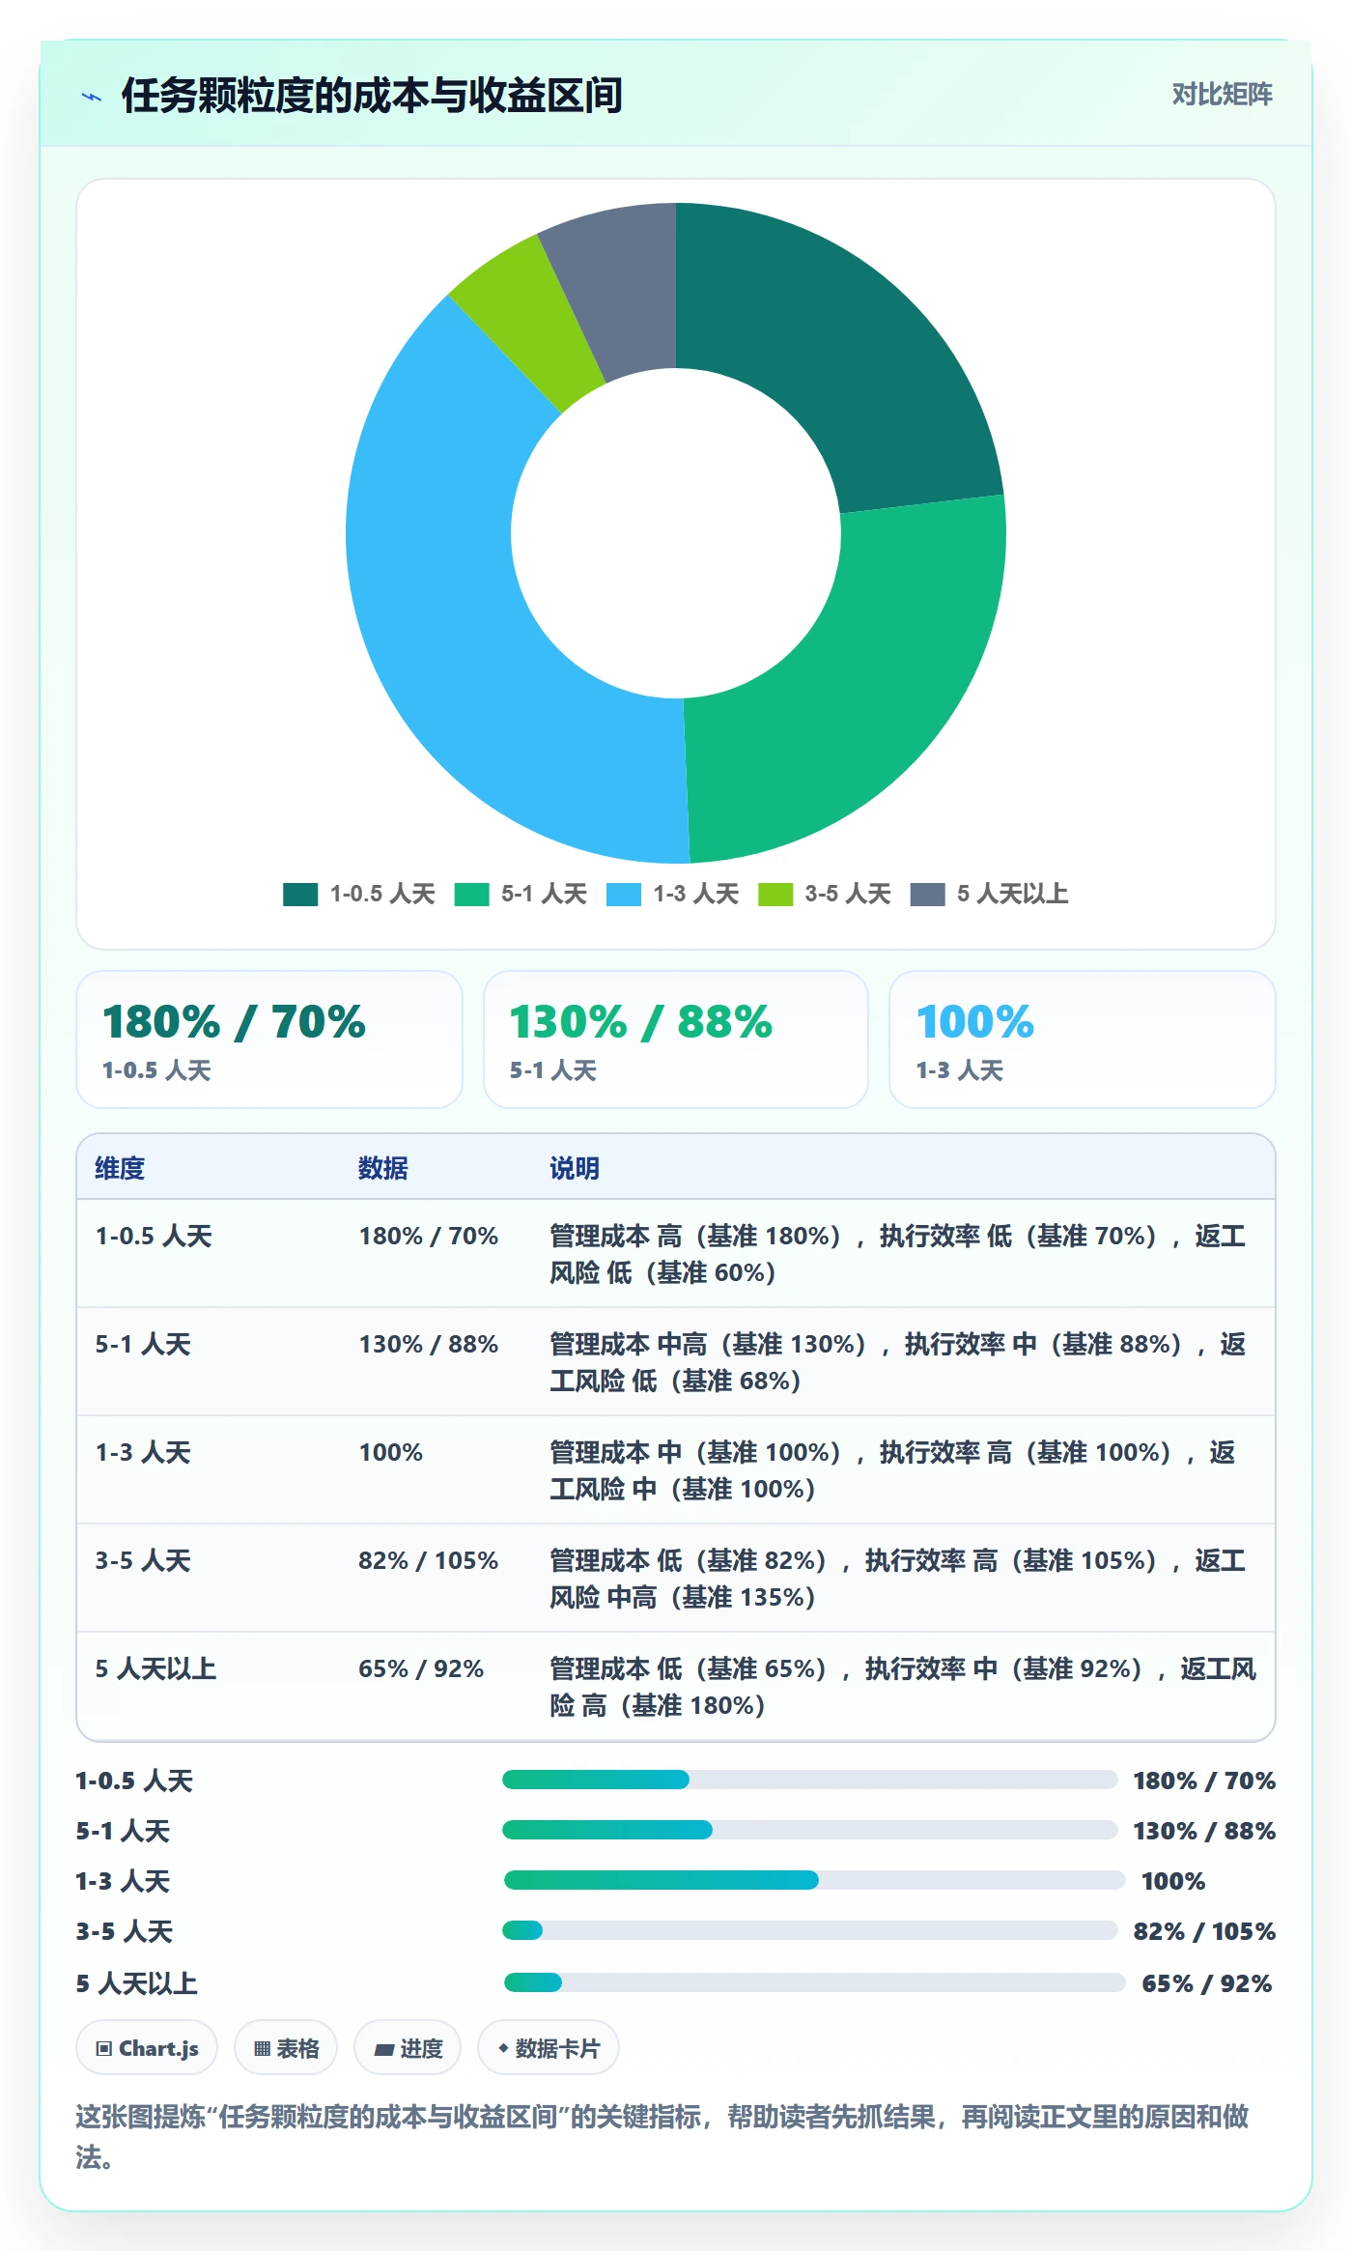Click the Chart.js tag icon
Viewport: 1352px width, 2251px height.
(x=104, y=2048)
